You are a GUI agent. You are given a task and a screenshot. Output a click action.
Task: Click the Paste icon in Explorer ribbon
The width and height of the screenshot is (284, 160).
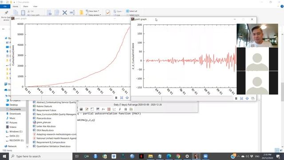tap(23, 12)
